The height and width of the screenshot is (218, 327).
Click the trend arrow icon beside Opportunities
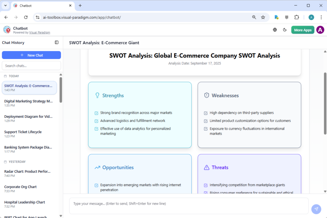coord(97,167)
